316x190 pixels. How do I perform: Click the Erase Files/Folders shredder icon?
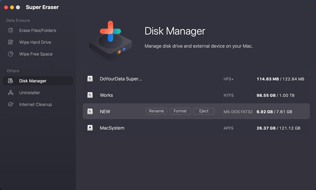(x=11, y=31)
